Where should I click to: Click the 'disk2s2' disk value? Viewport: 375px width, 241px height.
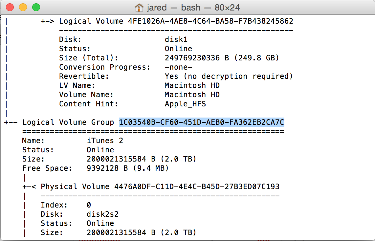[102, 214]
